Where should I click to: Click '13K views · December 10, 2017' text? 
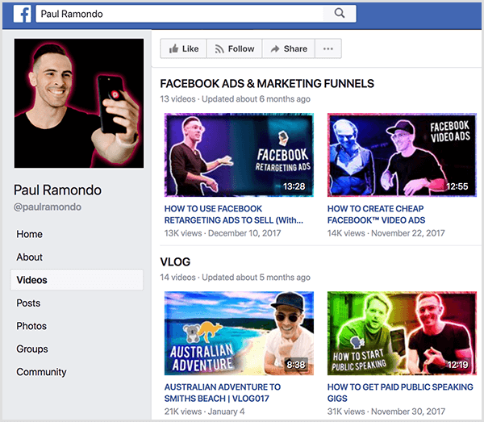click(223, 233)
